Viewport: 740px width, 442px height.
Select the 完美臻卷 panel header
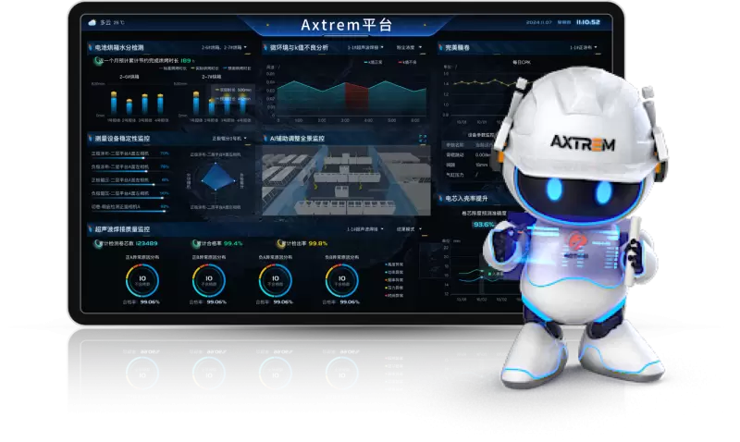pyautogui.click(x=459, y=46)
